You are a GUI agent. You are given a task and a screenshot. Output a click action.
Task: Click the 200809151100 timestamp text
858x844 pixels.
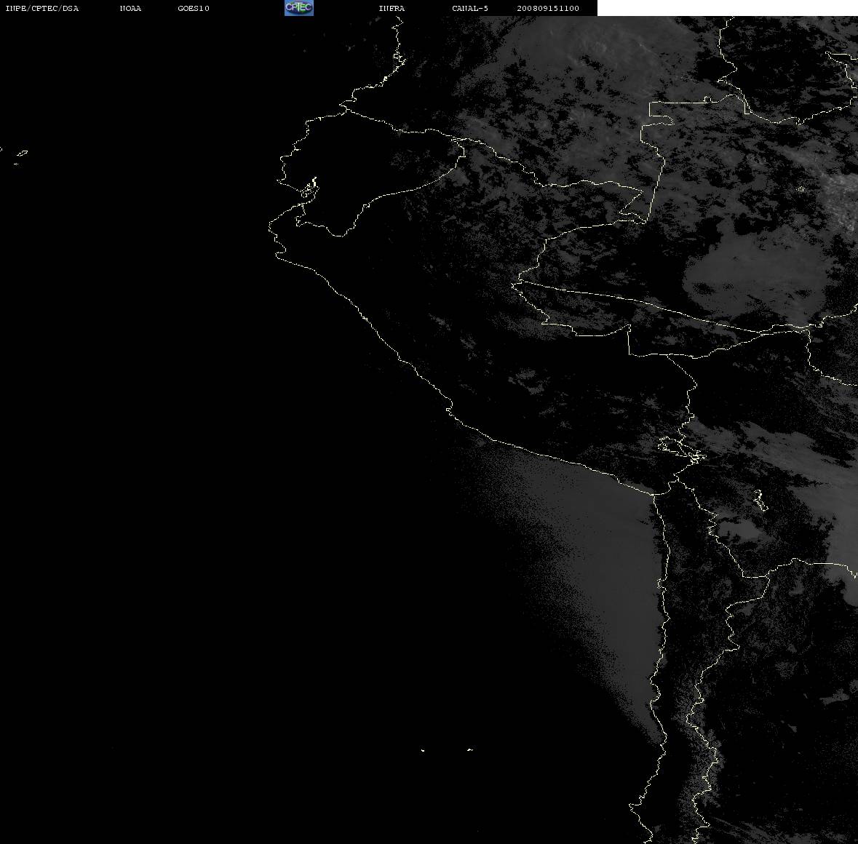(548, 8)
